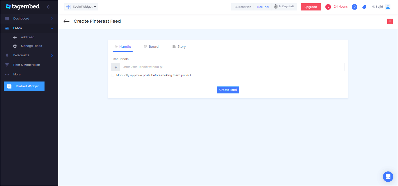Open the chat support bubble icon
Screen dimensions: 398x186
[x=388, y=176]
